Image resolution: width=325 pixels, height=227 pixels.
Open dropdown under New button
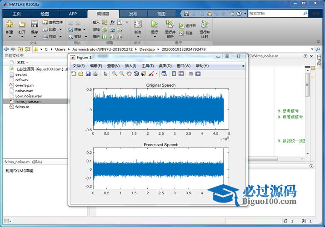click(10, 37)
